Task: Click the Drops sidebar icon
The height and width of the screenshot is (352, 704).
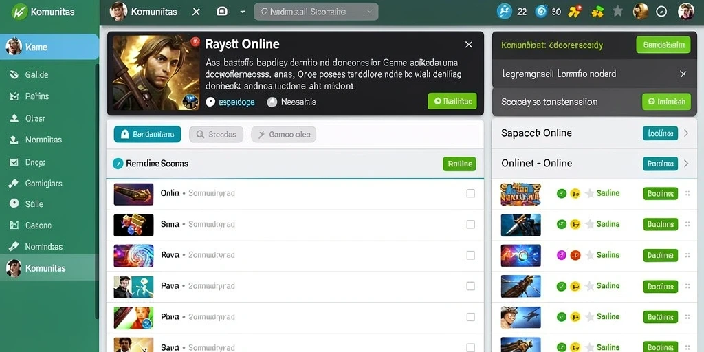Action: pyautogui.click(x=14, y=162)
